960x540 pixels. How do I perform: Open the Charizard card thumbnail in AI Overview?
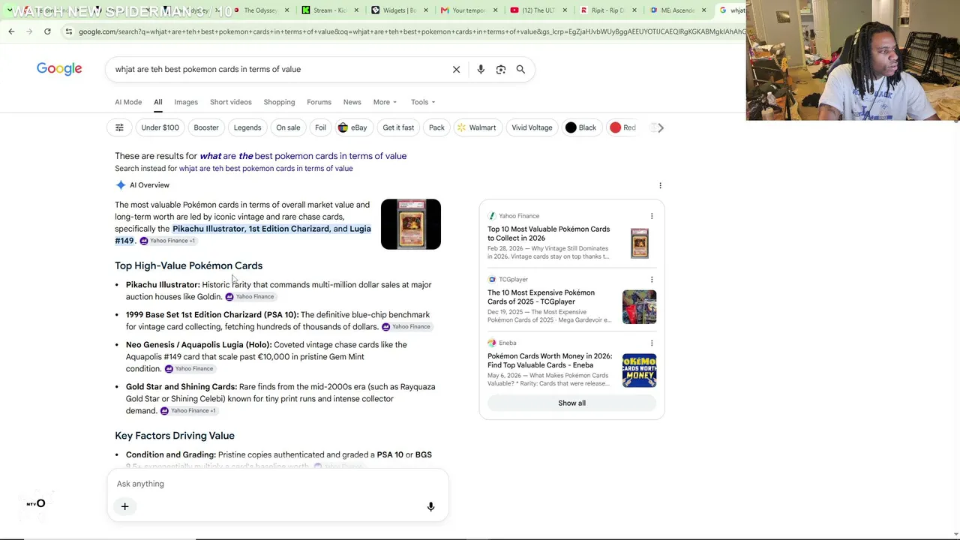click(x=411, y=224)
